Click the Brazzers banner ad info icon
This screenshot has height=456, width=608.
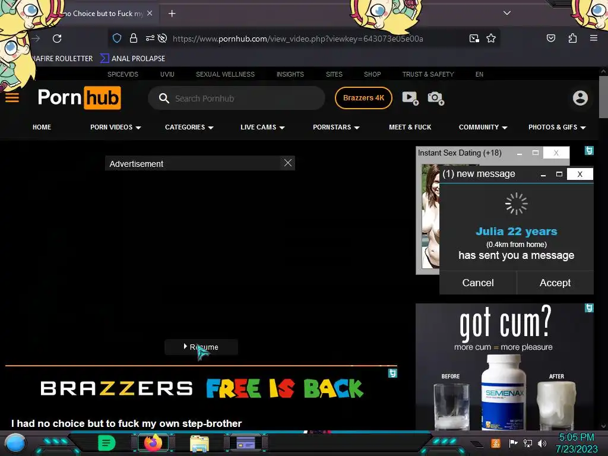392,373
